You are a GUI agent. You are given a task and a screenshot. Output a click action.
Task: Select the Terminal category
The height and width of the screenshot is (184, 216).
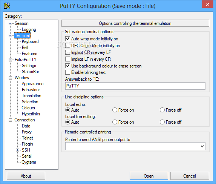pos(22,35)
